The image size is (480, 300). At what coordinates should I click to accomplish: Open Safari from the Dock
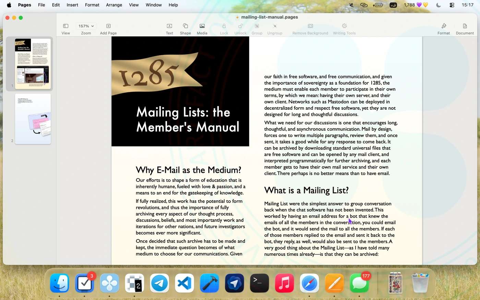(x=309, y=283)
